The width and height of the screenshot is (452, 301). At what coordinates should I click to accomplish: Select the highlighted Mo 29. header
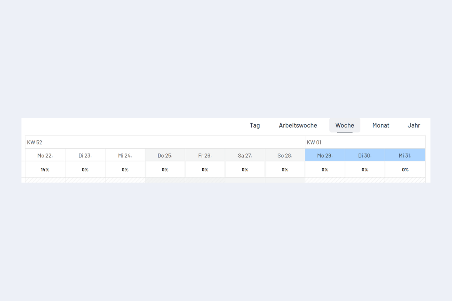pyautogui.click(x=325, y=155)
